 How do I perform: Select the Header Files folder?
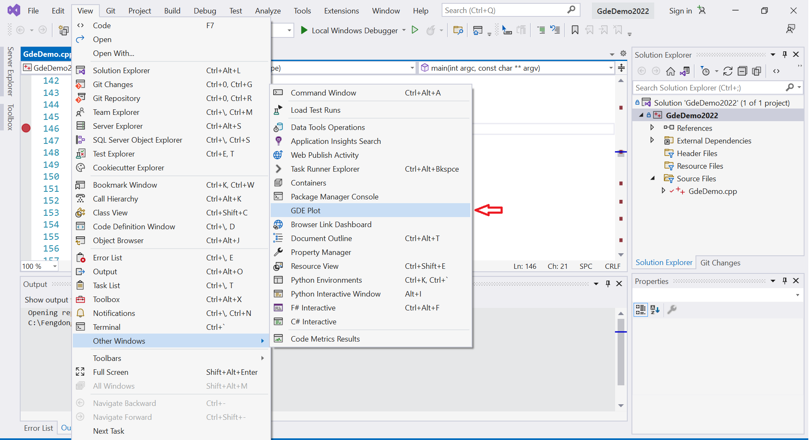[697, 153]
